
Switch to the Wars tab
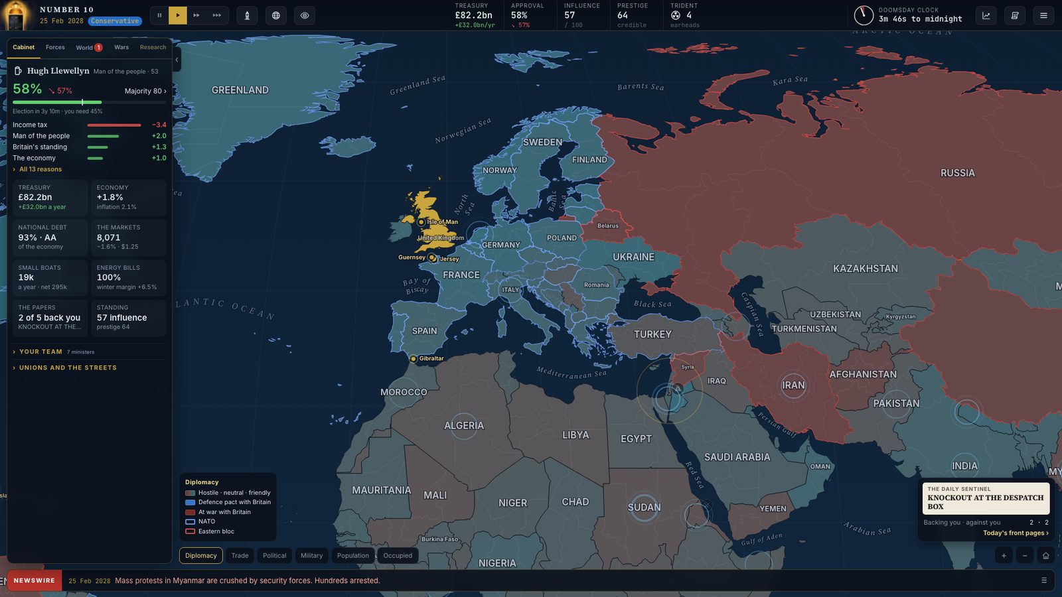121,47
